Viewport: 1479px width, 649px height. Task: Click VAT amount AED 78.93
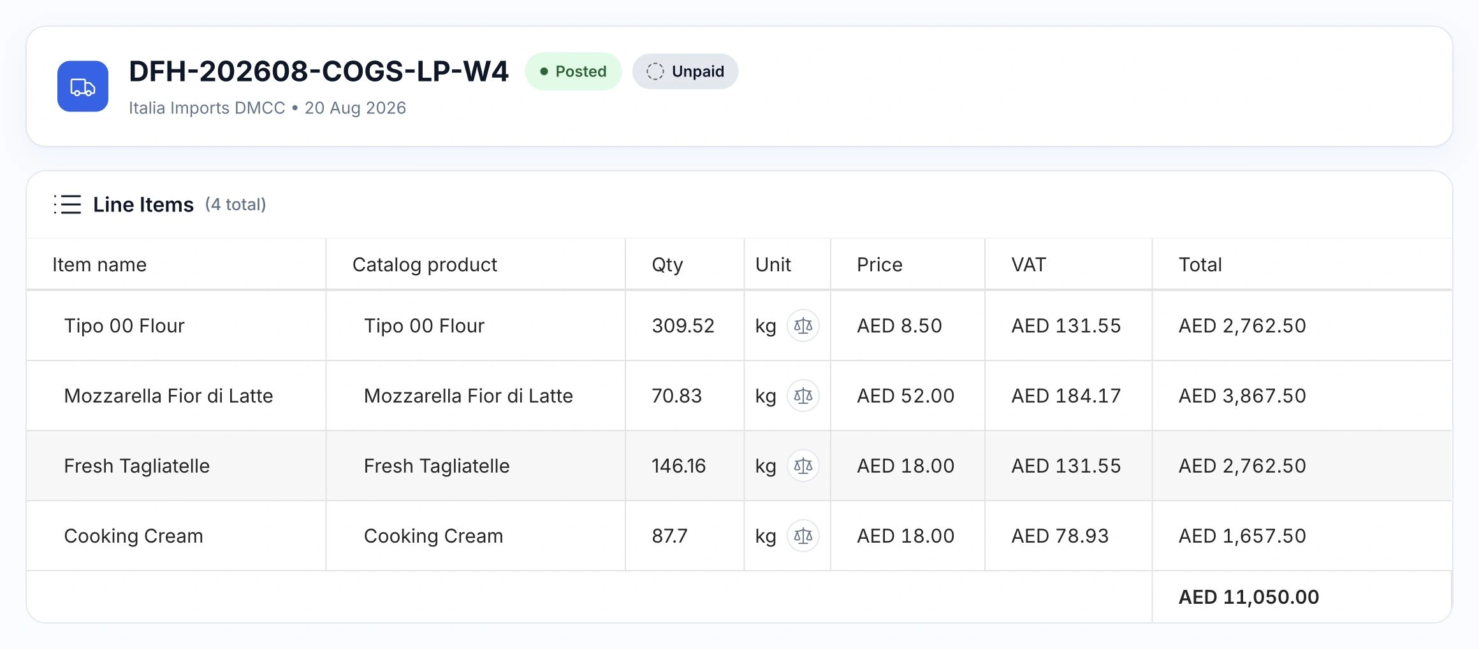[1060, 536]
